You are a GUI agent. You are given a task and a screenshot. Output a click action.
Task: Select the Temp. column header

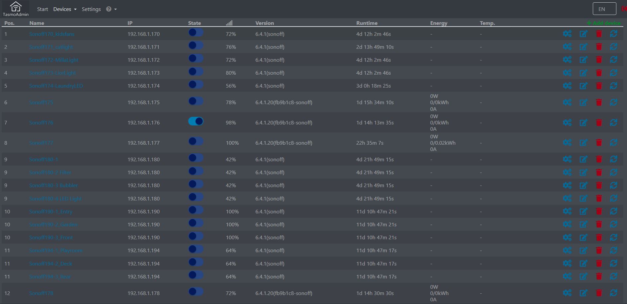[487, 23]
